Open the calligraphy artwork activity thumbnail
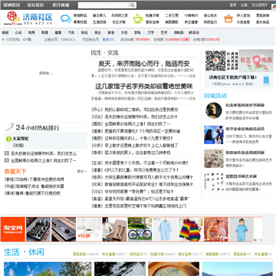The image size is (276, 276). (x=214, y=182)
